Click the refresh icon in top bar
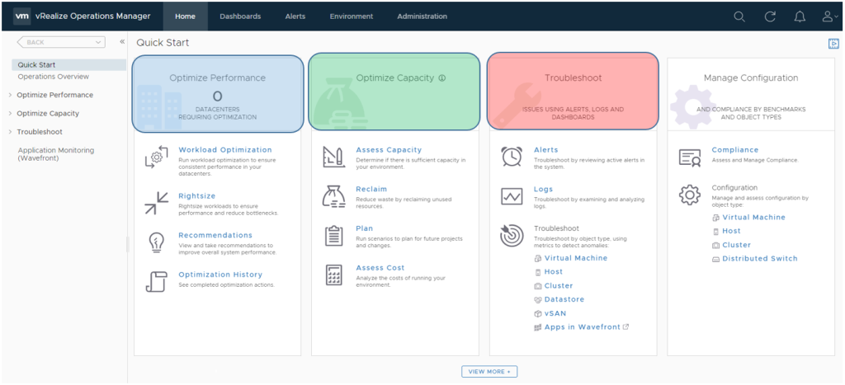The width and height of the screenshot is (845, 385). (x=770, y=16)
